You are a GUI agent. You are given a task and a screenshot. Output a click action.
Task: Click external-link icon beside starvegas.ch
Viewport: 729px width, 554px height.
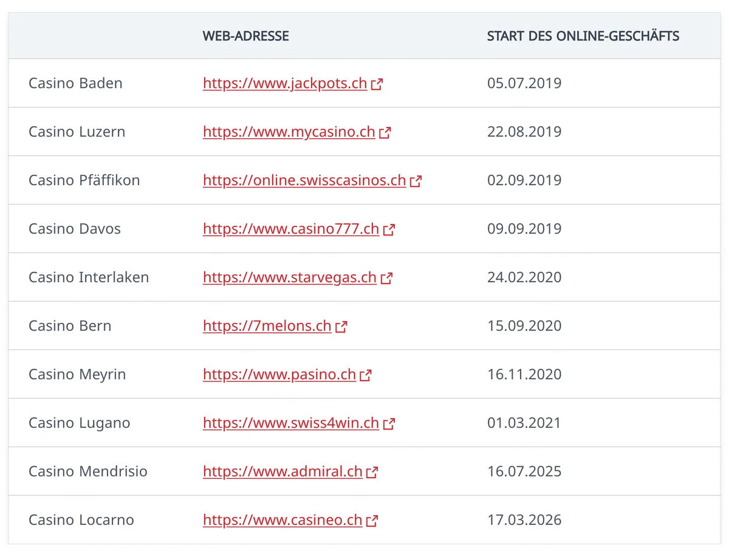pos(386,279)
